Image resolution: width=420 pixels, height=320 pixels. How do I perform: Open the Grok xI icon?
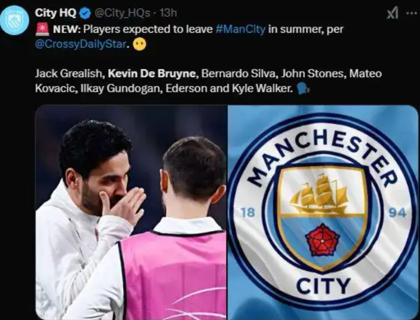393,13
